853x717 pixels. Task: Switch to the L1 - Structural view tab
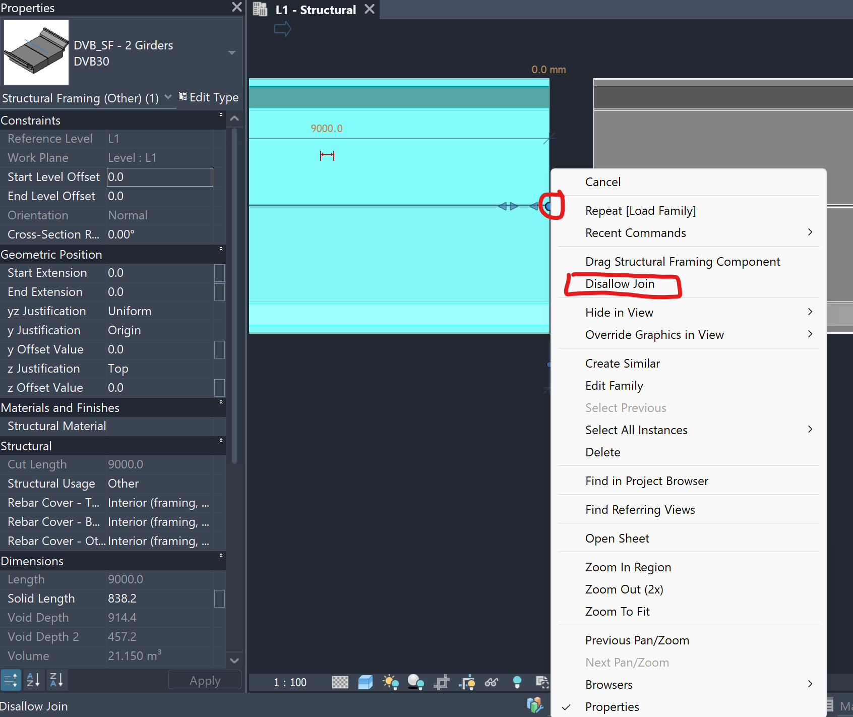click(316, 9)
